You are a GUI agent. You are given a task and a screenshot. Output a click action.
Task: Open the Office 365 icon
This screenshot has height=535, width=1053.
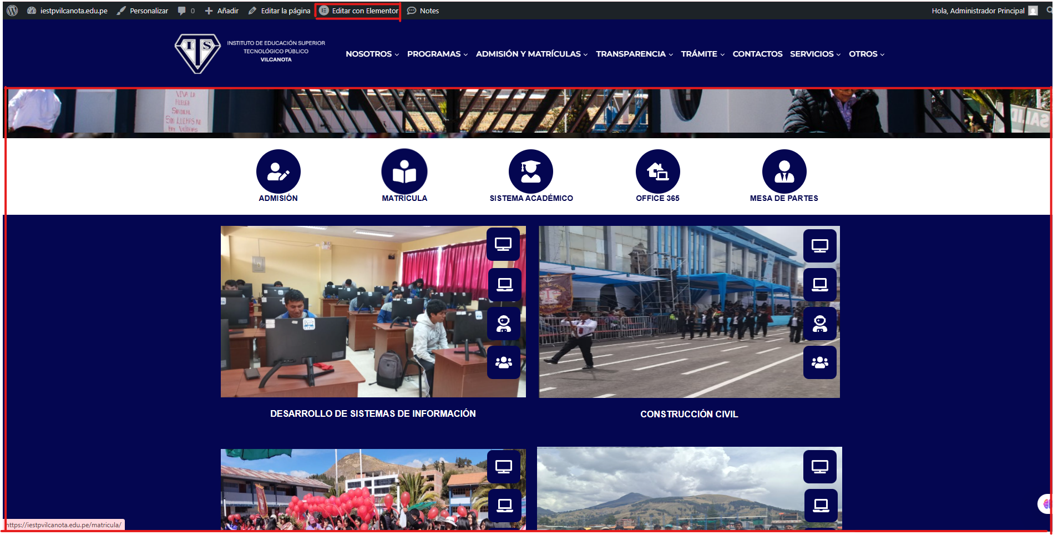coord(657,172)
